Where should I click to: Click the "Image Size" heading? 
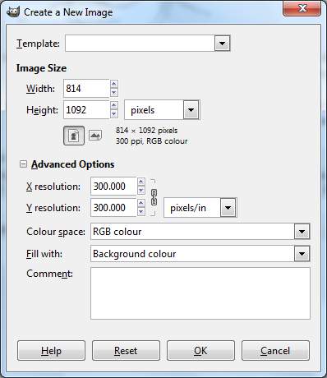(41, 68)
